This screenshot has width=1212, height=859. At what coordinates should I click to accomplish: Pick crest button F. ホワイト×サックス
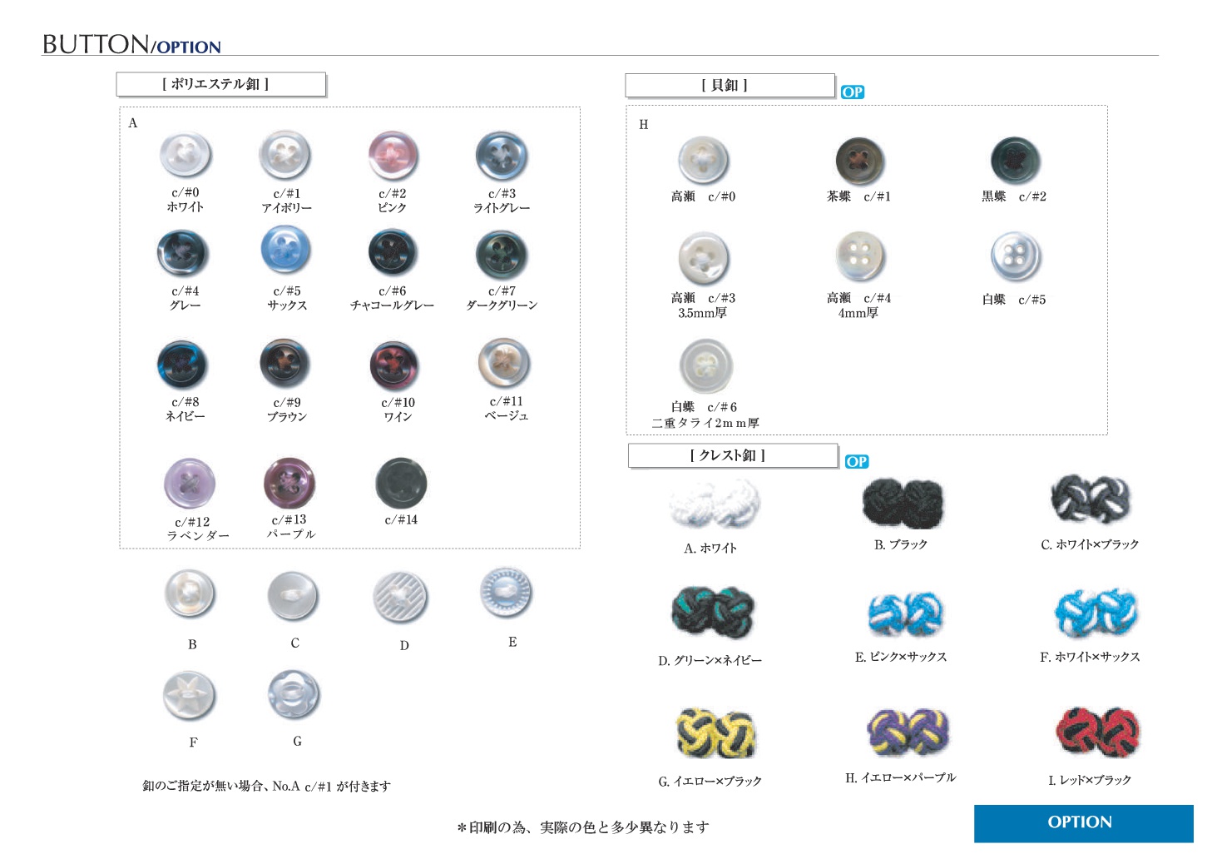coord(1096,612)
